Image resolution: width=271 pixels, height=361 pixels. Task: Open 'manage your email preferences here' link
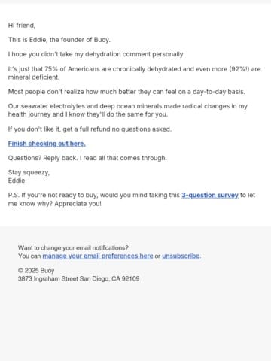tap(98, 256)
